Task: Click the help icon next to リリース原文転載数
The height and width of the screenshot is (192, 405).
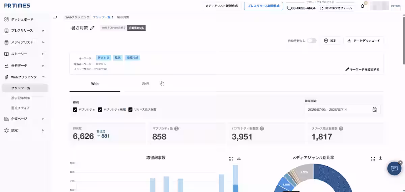Action: click(x=341, y=129)
